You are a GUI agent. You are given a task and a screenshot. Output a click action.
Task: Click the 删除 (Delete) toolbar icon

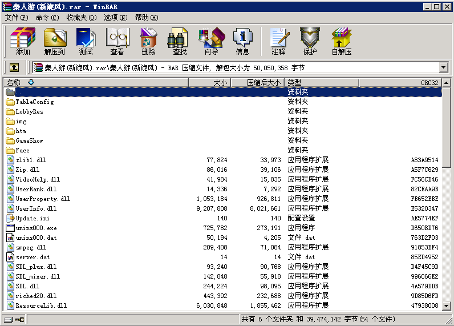148,41
